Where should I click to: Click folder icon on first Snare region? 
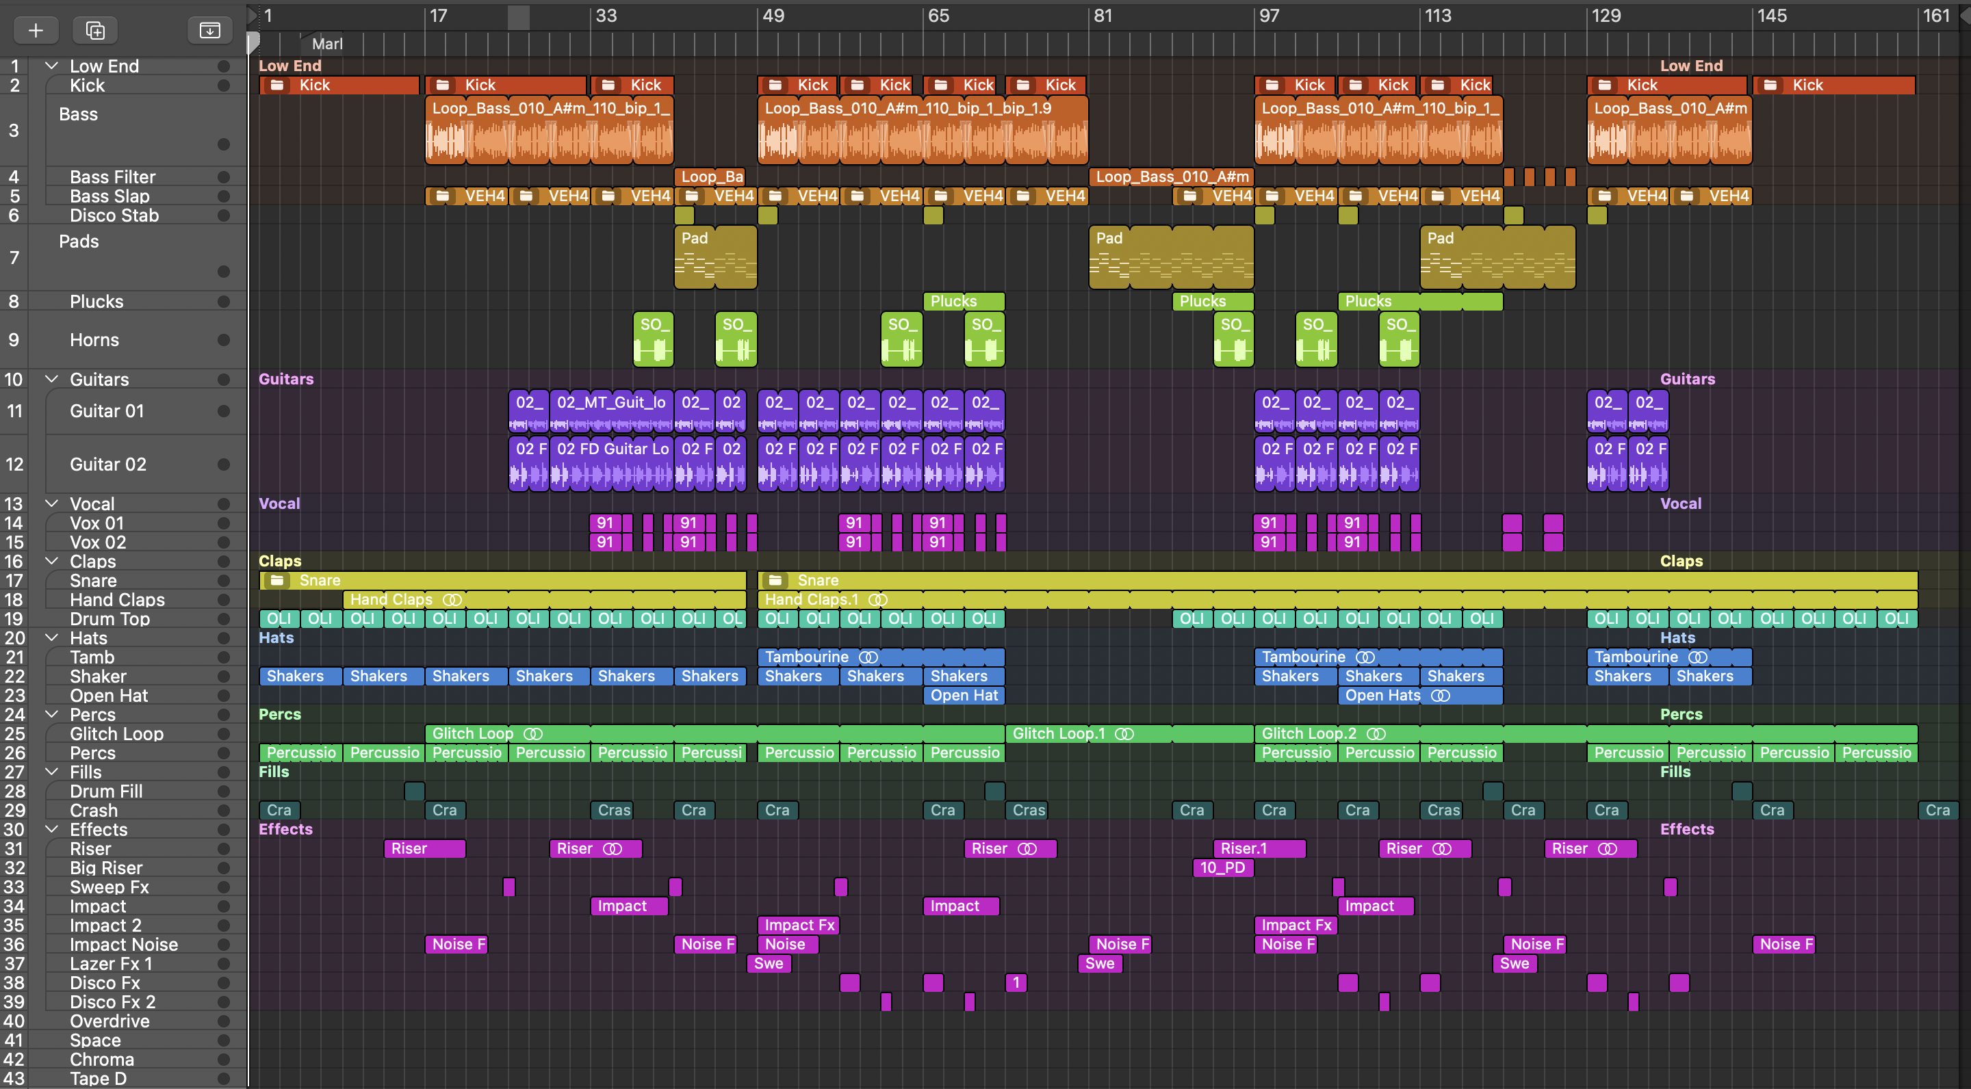tap(277, 581)
